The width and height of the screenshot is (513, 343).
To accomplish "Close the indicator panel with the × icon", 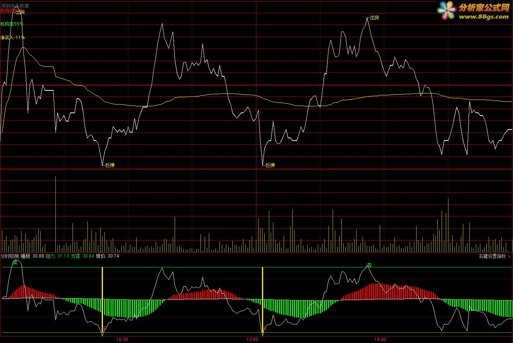I will (x=509, y=256).
